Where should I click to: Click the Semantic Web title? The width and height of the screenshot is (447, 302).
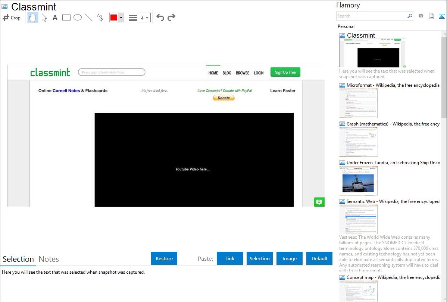click(x=393, y=201)
